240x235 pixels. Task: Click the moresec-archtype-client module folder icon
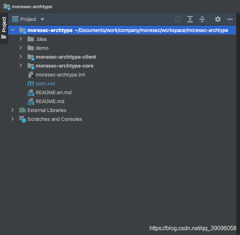click(31, 57)
